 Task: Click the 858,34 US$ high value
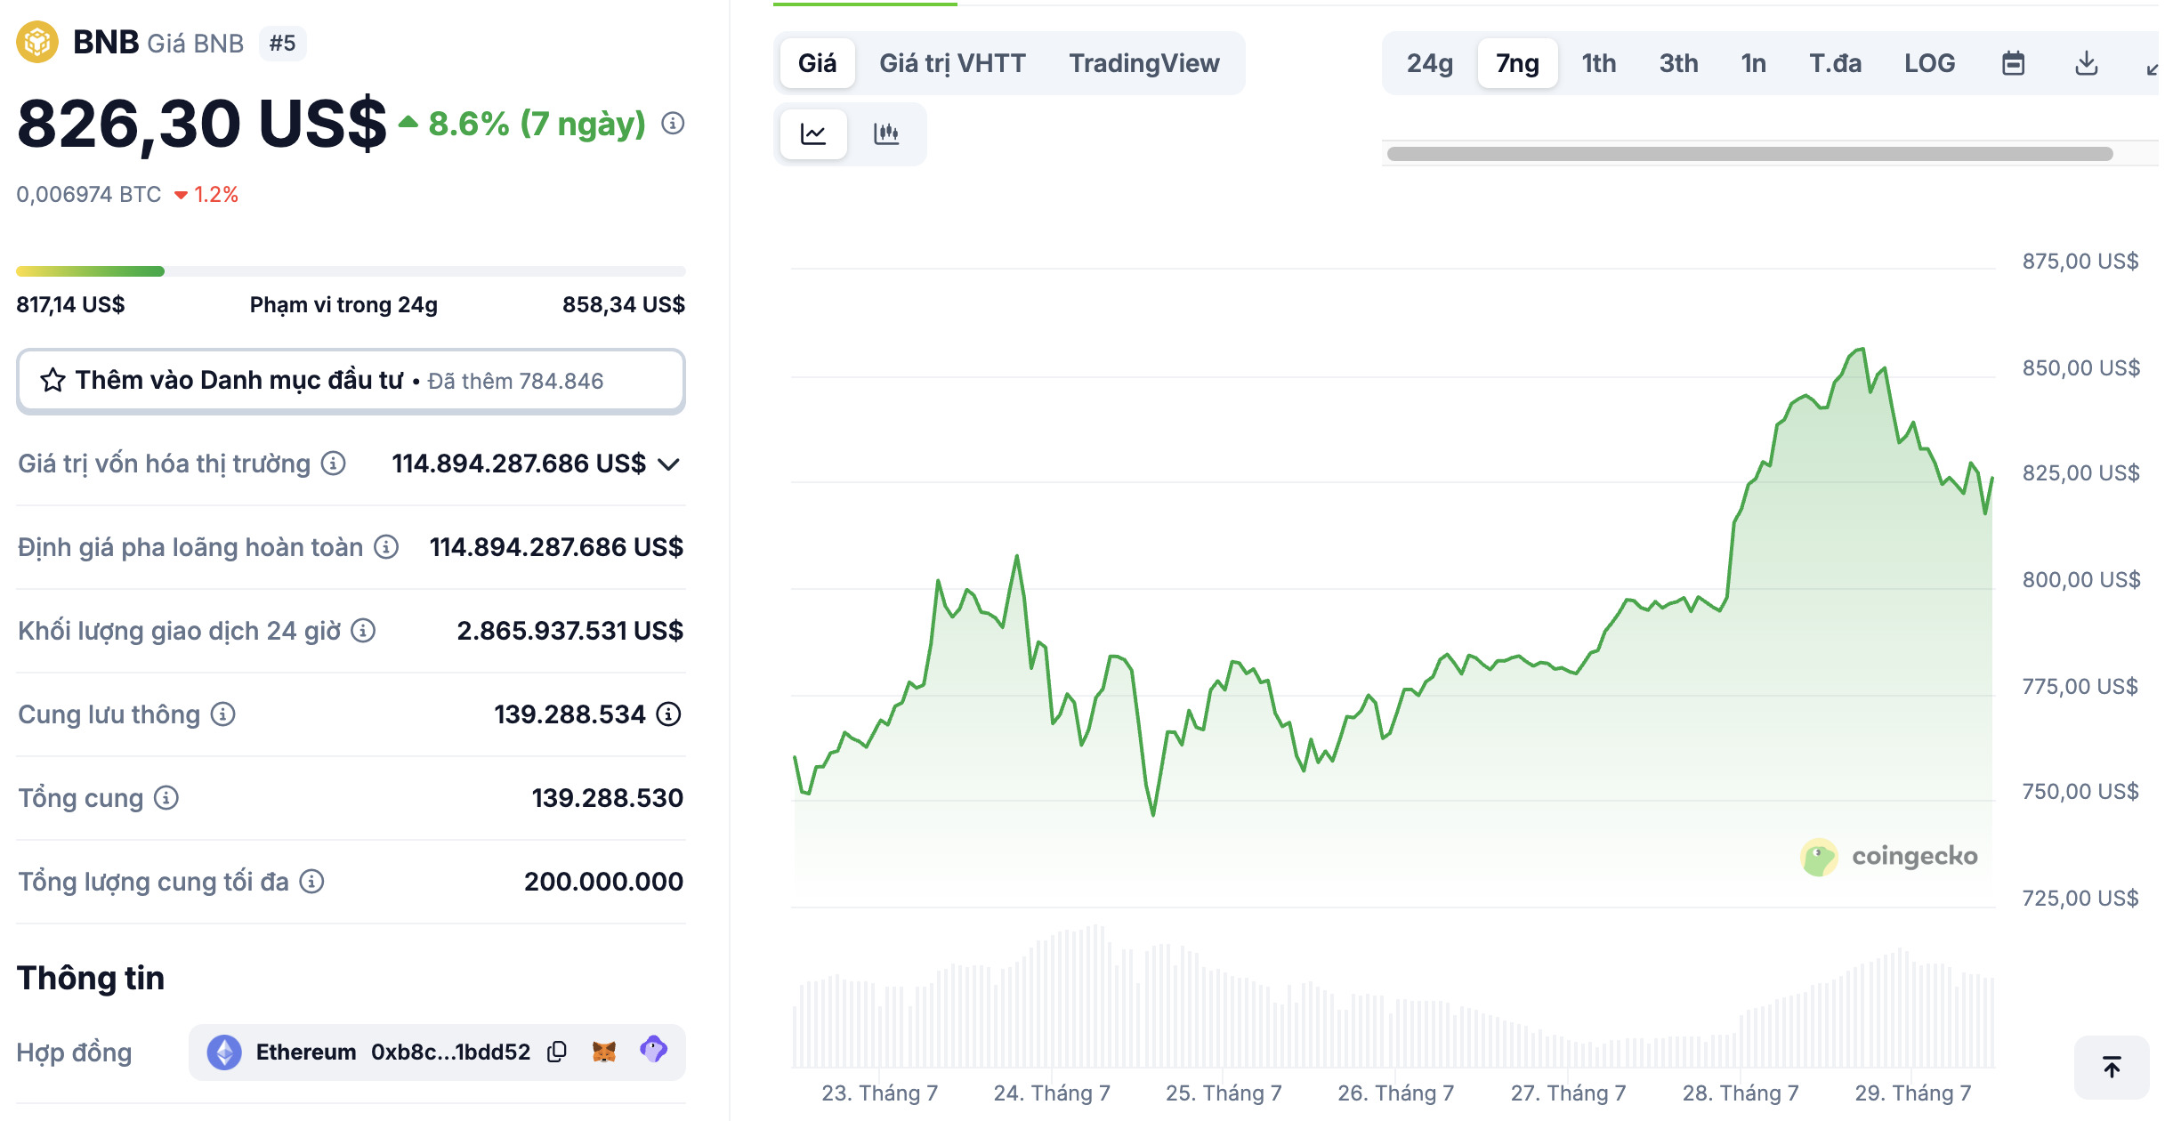(624, 305)
